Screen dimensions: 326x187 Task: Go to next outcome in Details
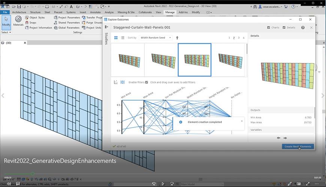click(285, 138)
